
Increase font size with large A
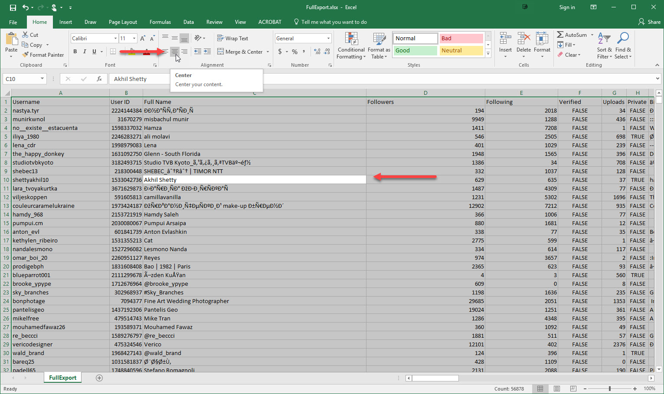pyautogui.click(x=143, y=39)
